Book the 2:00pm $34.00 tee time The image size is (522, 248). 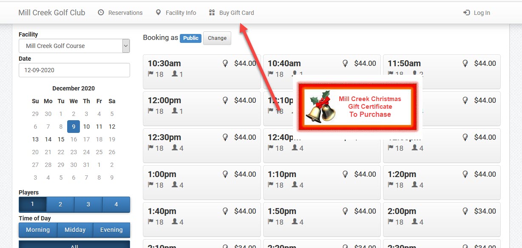click(x=442, y=219)
